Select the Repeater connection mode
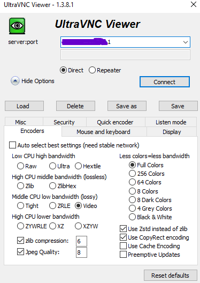200x283 pixels. click(92, 70)
